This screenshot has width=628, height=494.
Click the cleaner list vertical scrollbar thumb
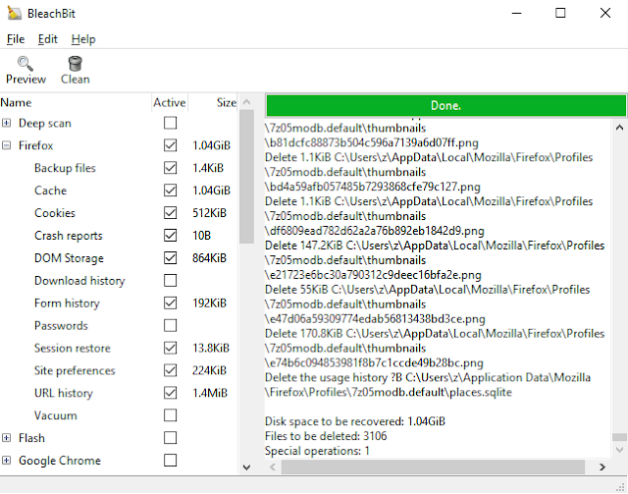pos(246,177)
